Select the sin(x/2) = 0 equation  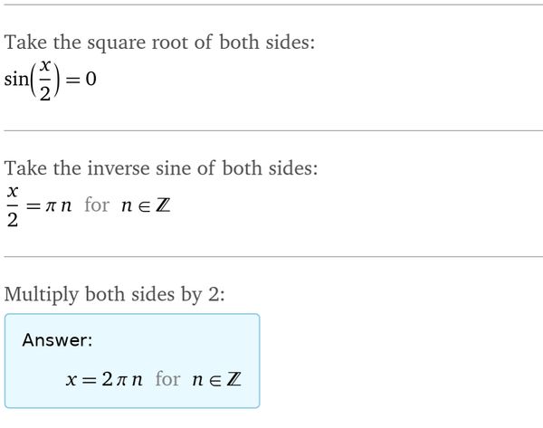coord(51,81)
